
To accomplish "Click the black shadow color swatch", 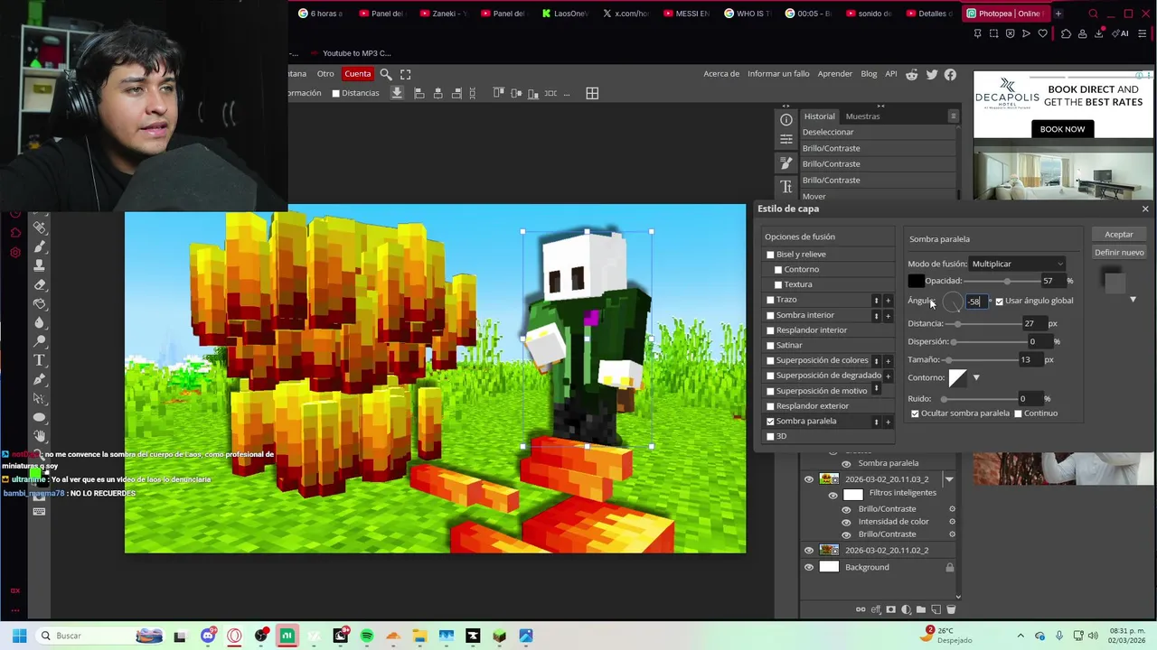I will point(916,281).
